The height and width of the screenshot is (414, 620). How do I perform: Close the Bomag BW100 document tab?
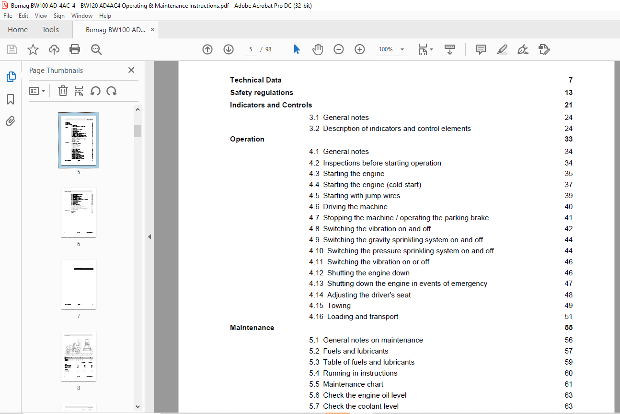click(x=152, y=30)
